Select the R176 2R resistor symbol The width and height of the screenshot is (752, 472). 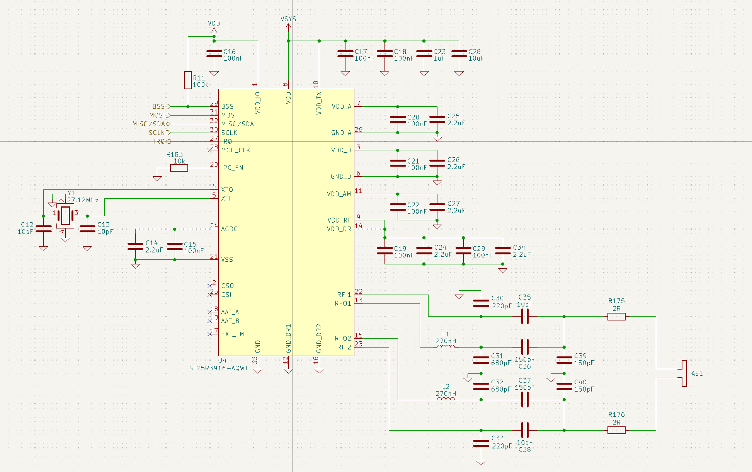coord(616,430)
